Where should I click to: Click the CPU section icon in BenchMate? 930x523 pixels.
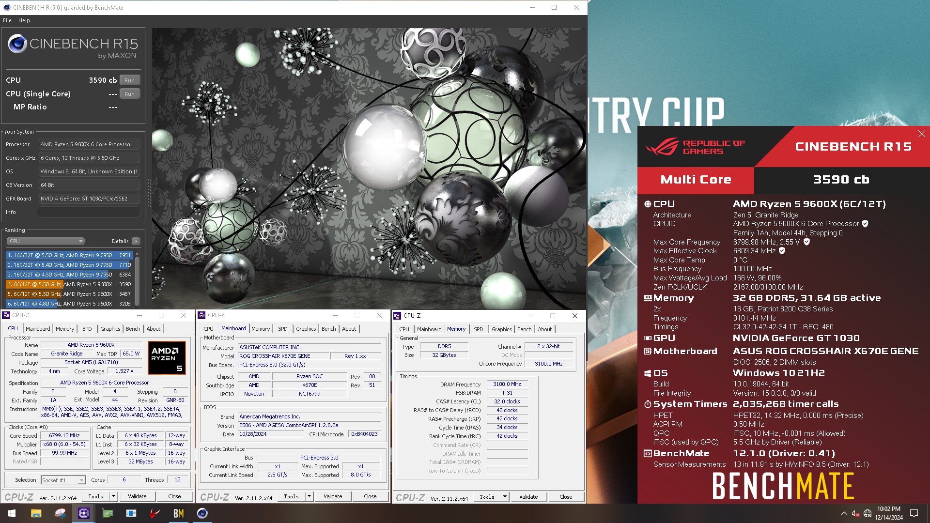tap(648, 204)
